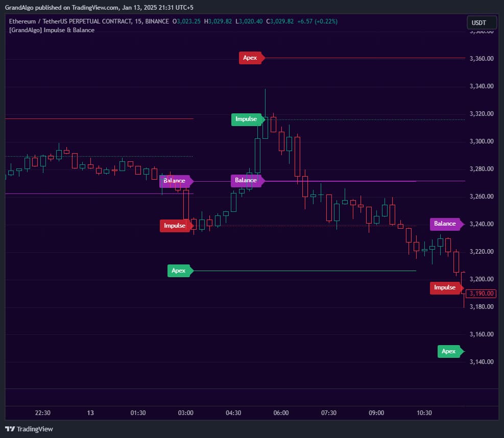Click the red Impulse tag at bottom right
Image resolution: width=504 pixels, height=438 pixels.
[x=444, y=287]
